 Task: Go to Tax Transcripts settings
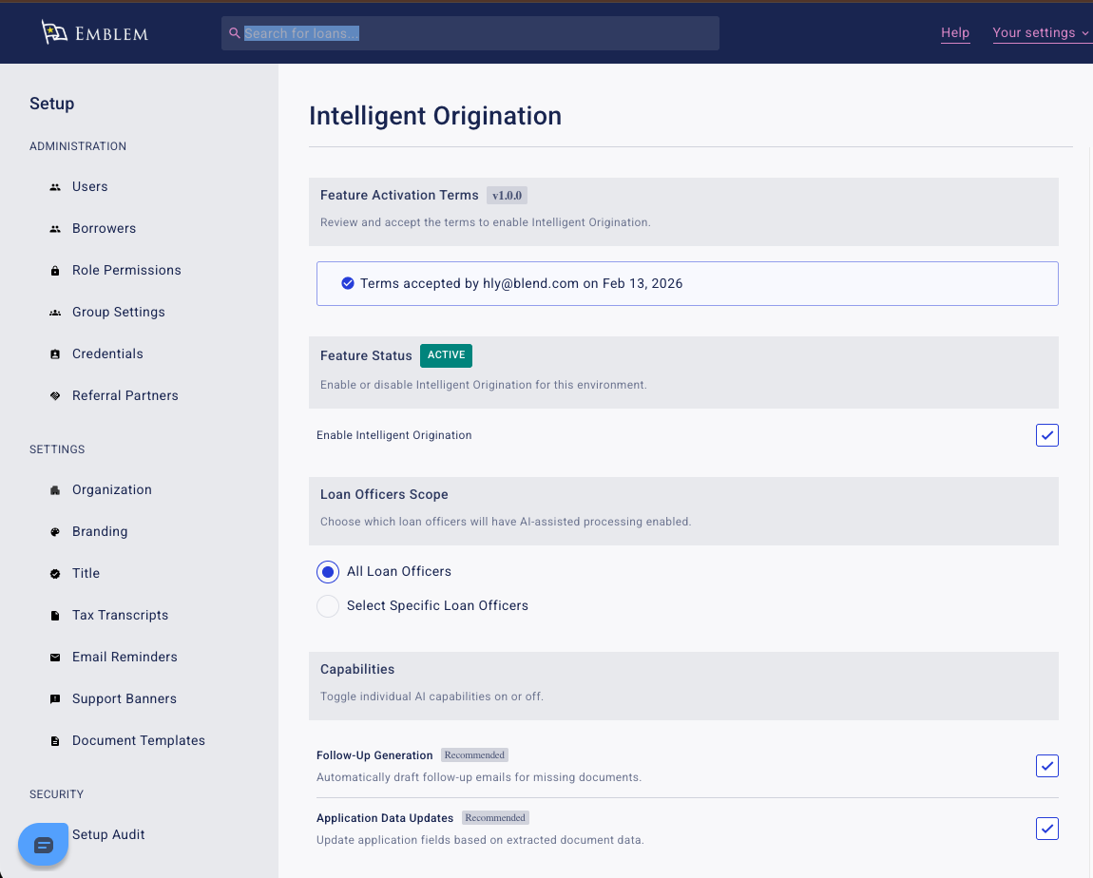point(120,616)
